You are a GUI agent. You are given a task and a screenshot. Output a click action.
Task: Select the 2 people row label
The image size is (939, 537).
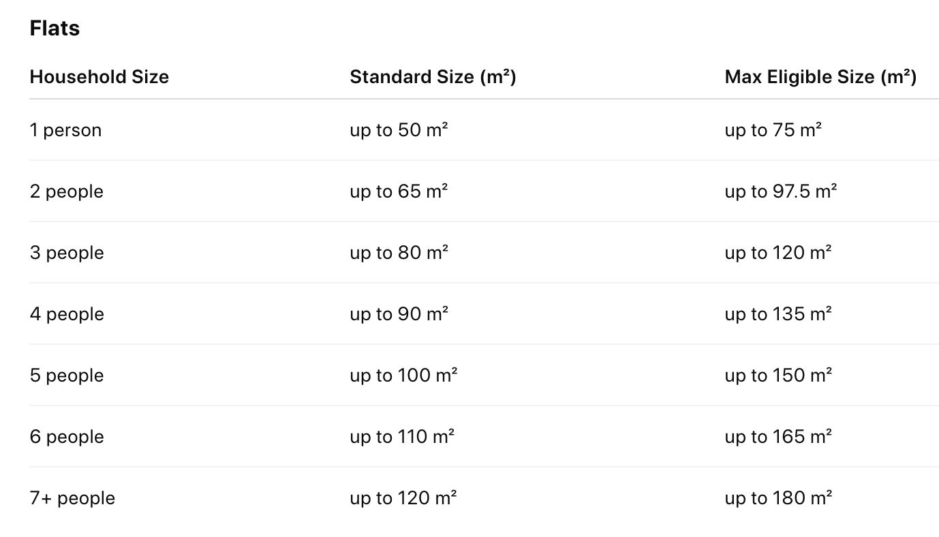click(x=67, y=191)
